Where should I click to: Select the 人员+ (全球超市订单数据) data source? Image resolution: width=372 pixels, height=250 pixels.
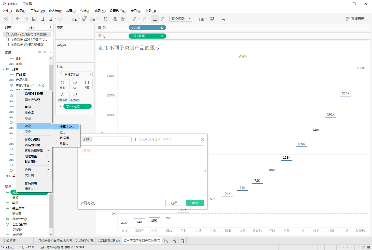click(27, 34)
